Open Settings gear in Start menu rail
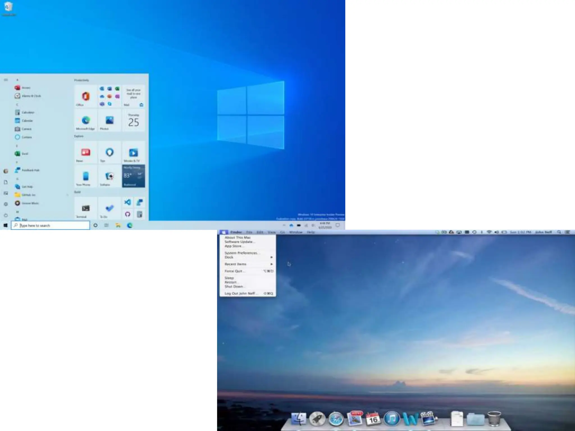This screenshot has width=575, height=431. [6, 204]
